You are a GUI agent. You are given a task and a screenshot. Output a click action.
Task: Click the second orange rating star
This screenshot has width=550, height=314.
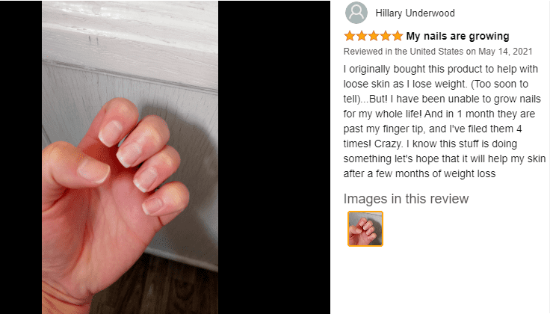tap(362, 36)
